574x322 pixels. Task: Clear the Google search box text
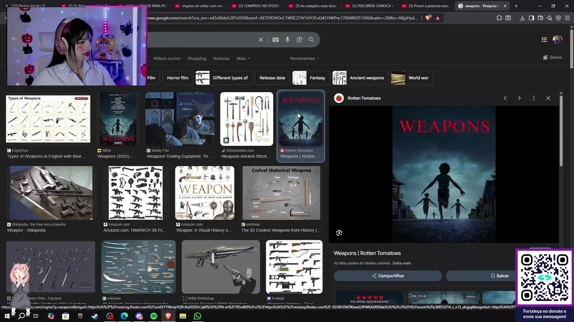(x=261, y=39)
